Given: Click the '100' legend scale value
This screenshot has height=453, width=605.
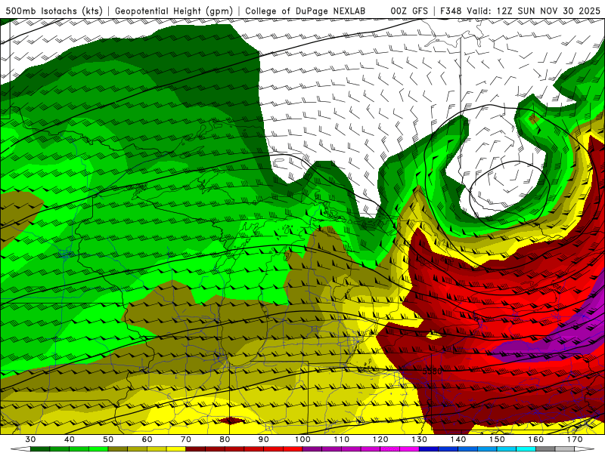Looking at the screenshot, I should tap(302, 439).
